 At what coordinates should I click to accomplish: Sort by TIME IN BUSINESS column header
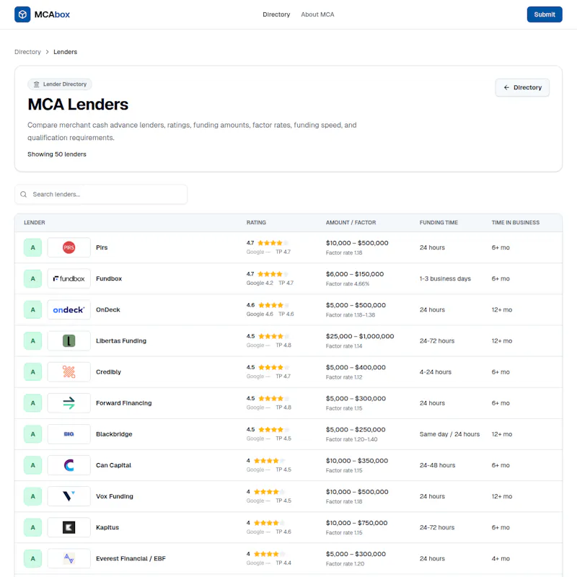[516, 223]
